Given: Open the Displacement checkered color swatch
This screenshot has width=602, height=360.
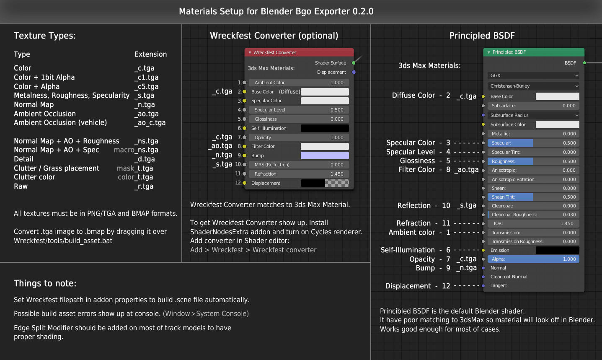Looking at the screenshot, I should [325, 183].
